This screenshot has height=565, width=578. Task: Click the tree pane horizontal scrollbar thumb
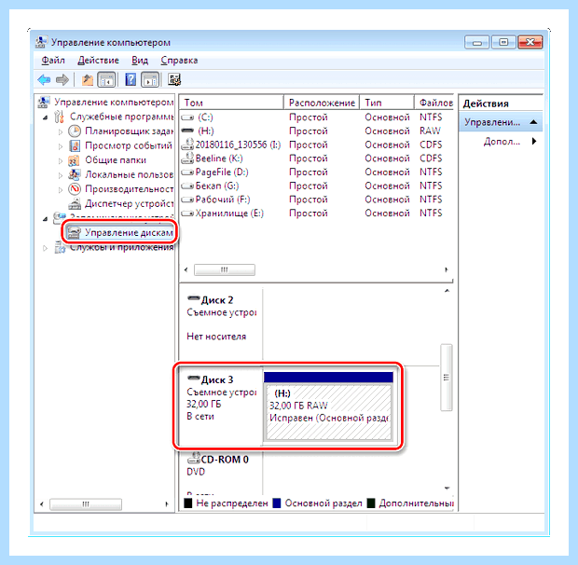pyautogui.click(x=86, y=503)
